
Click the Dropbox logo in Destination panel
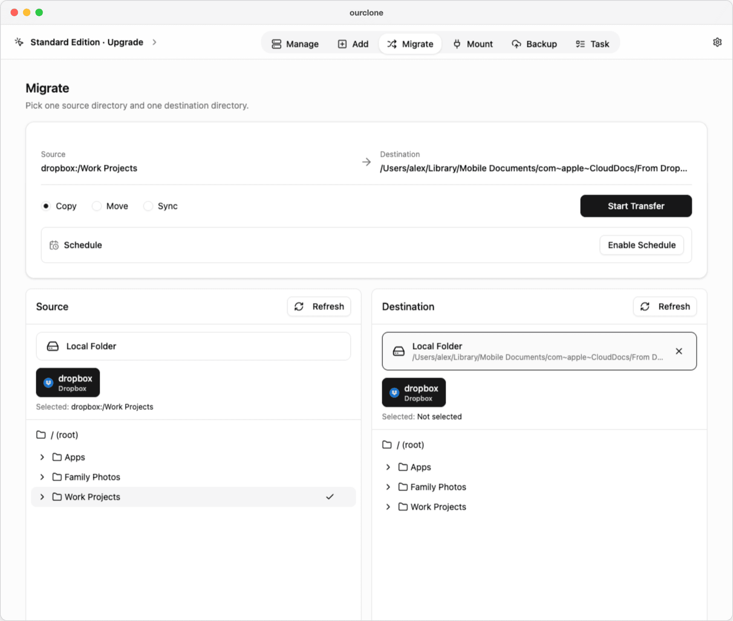[394, 393]
